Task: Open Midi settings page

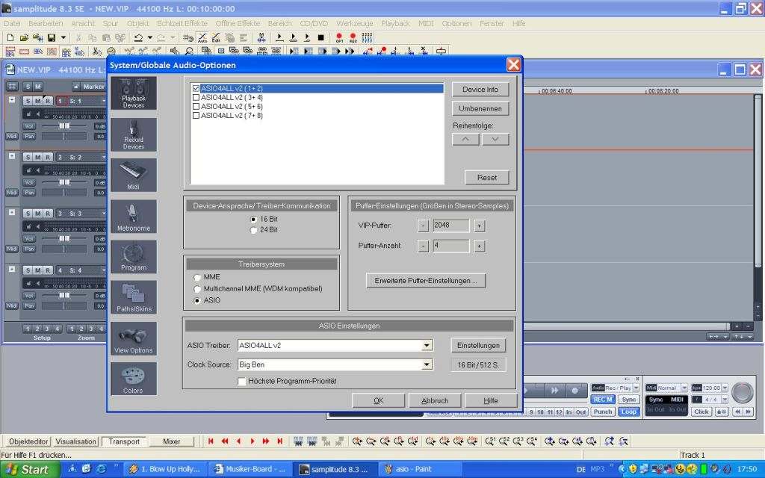Action: click(133, 175)
